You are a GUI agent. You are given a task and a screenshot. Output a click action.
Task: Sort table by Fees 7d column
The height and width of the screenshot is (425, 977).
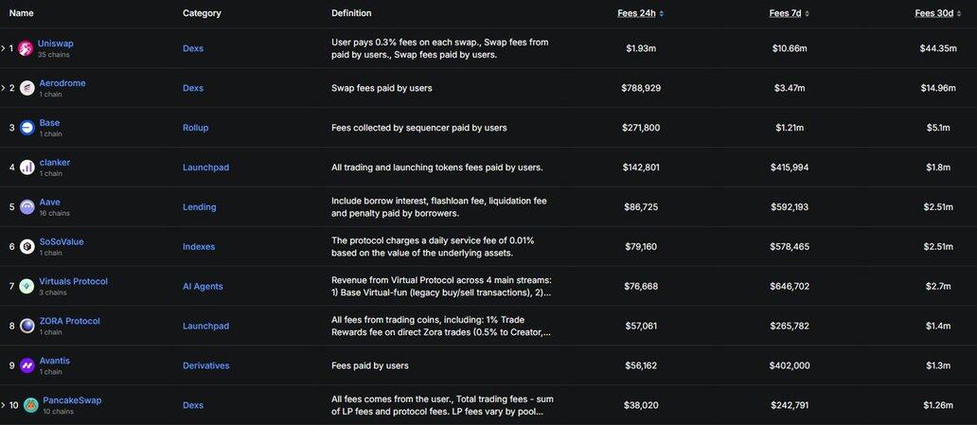point(790,13)
